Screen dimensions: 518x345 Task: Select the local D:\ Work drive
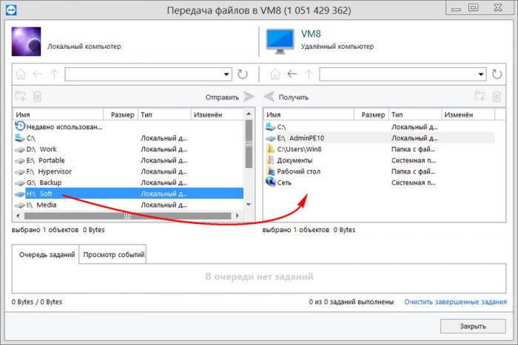pyautogui.click(x=129, y=149)
